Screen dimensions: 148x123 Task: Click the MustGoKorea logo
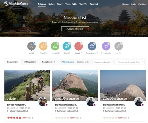tap(16, 4)
